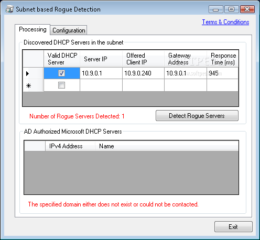Click the Name column header
The height and width of the screenshot is (240, 260).
point(167,146)
